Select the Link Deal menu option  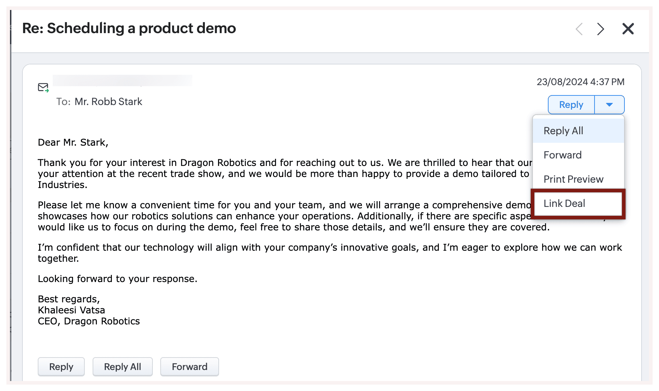click(x=564, y=203)
